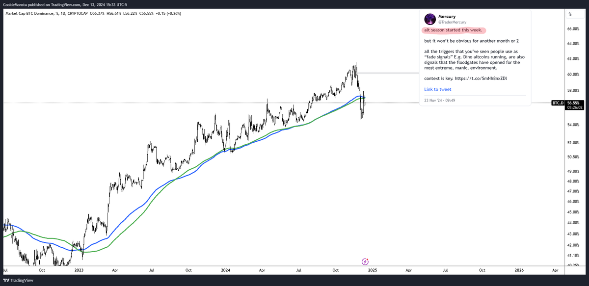589x286 pixels.
Task: Click the 62.00% price axis label
Action: click(x=573, y=59)
